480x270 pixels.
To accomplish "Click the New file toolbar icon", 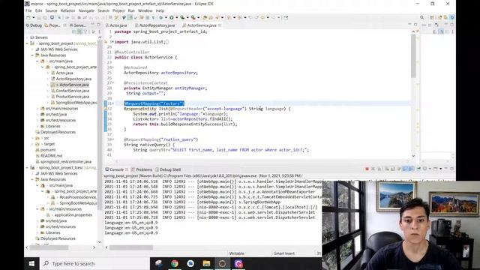I will 28,17.
